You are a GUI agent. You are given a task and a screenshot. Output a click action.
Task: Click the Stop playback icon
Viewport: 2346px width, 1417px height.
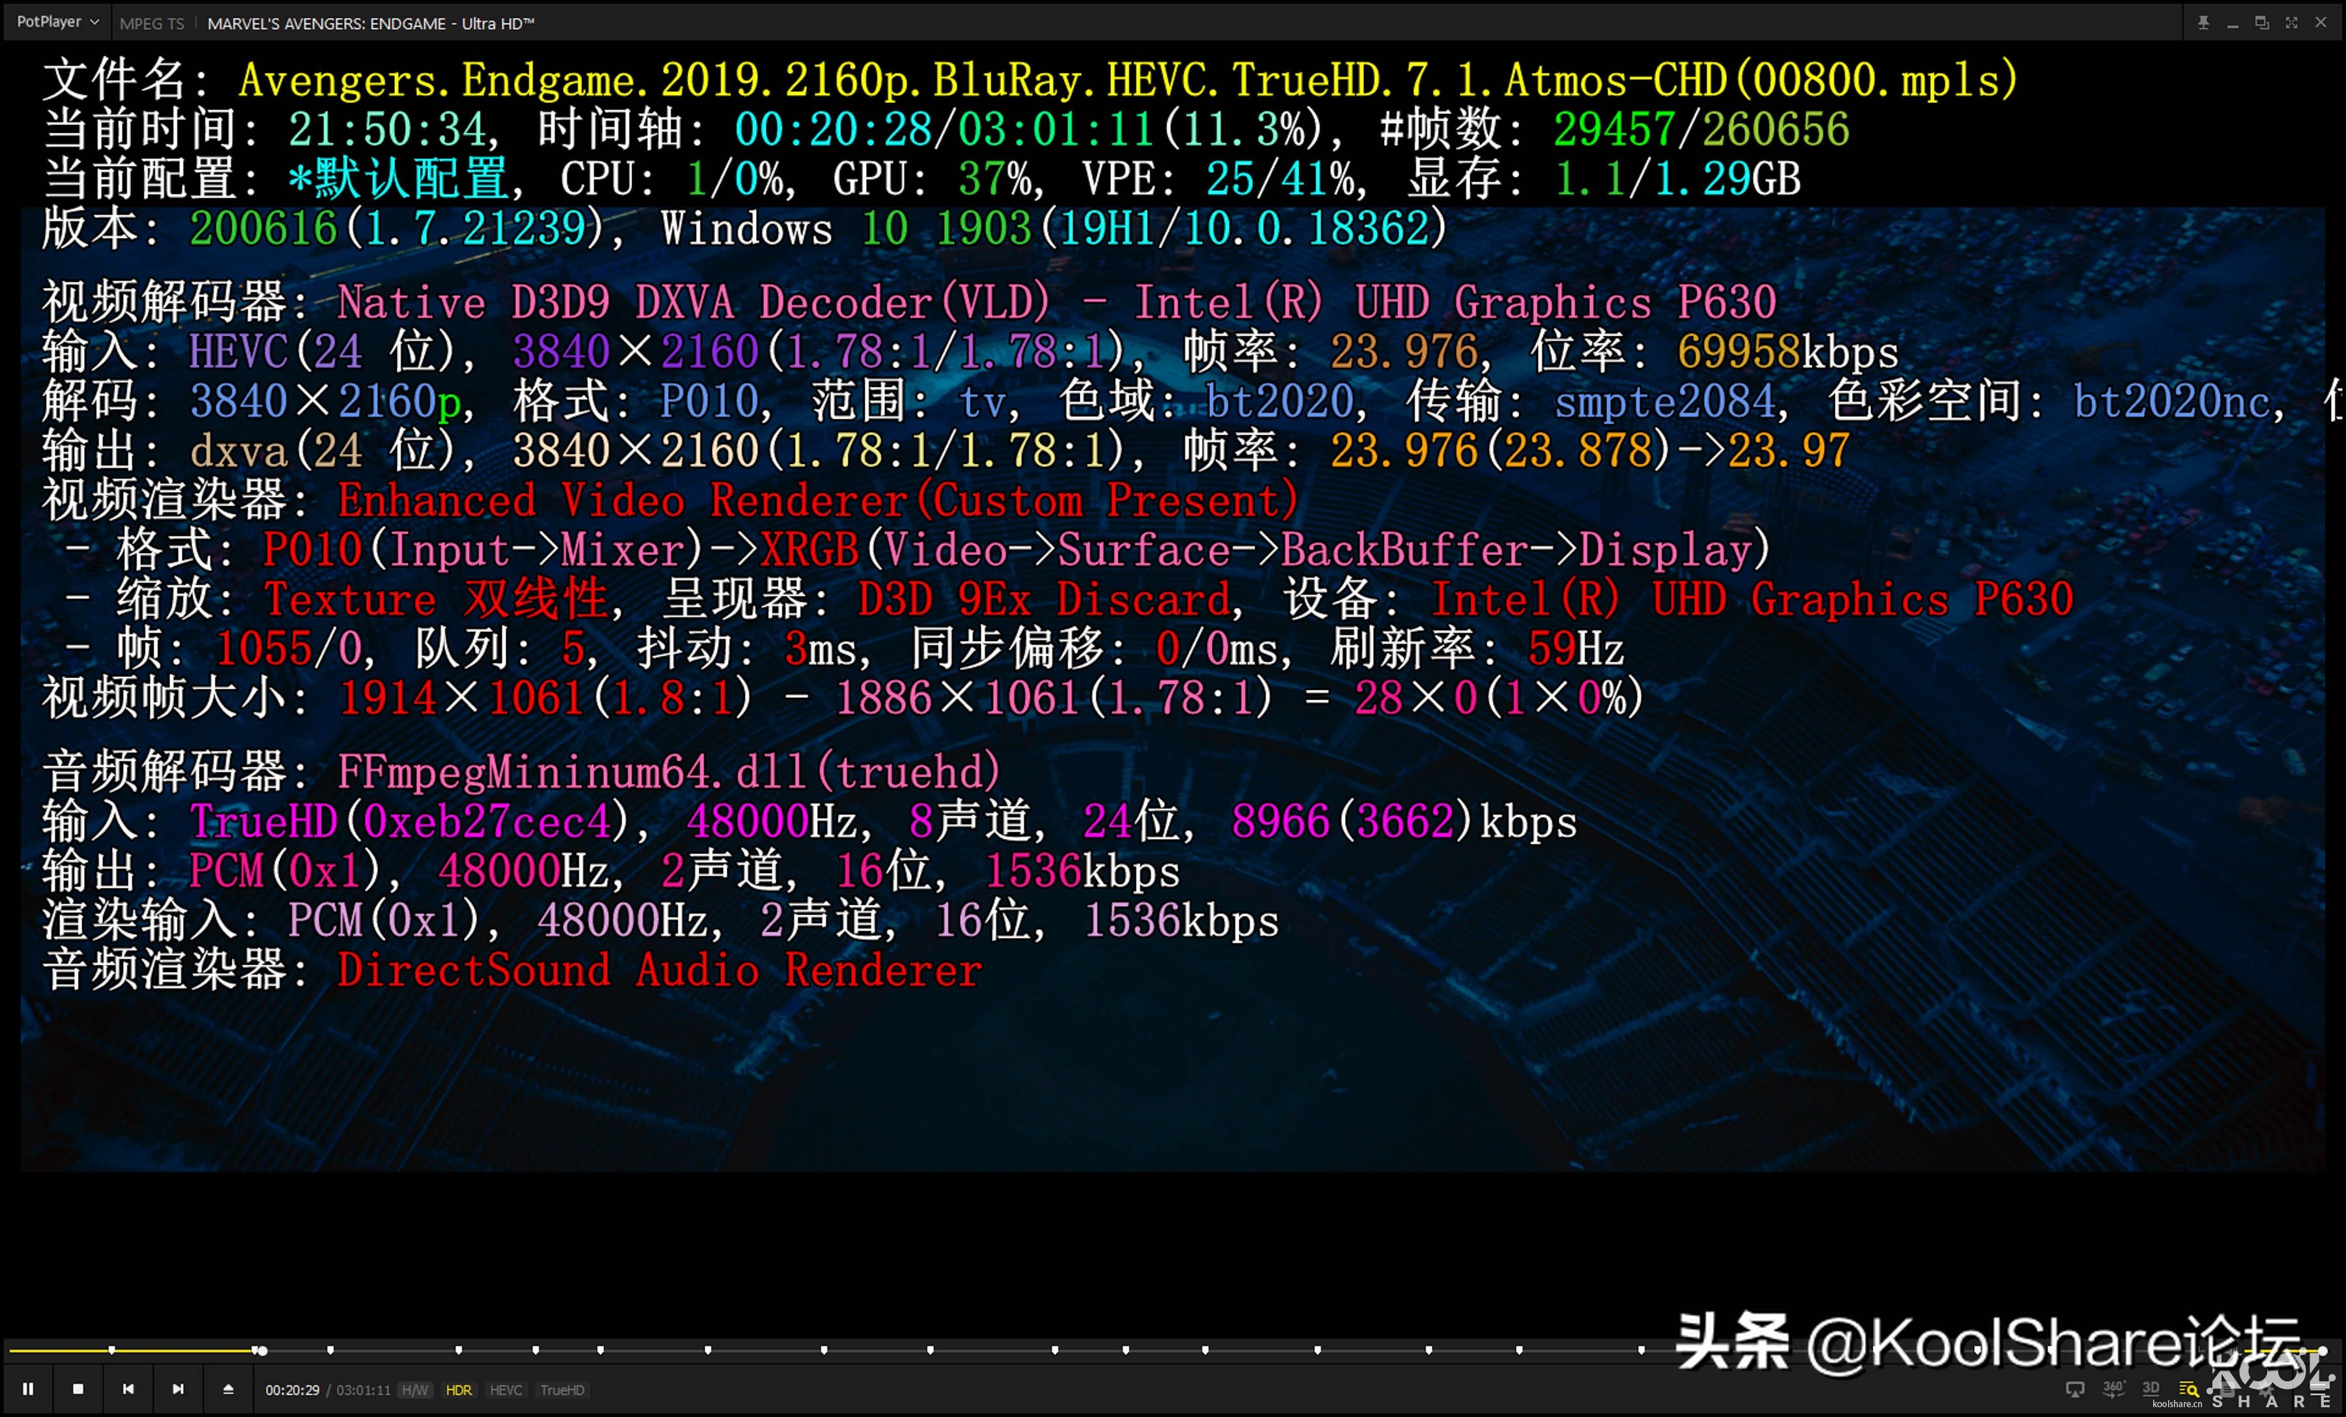click(78, 1388)
